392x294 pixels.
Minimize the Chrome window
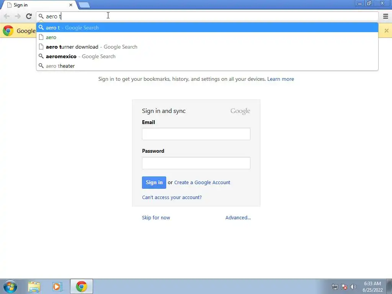[x=360, y=3]
